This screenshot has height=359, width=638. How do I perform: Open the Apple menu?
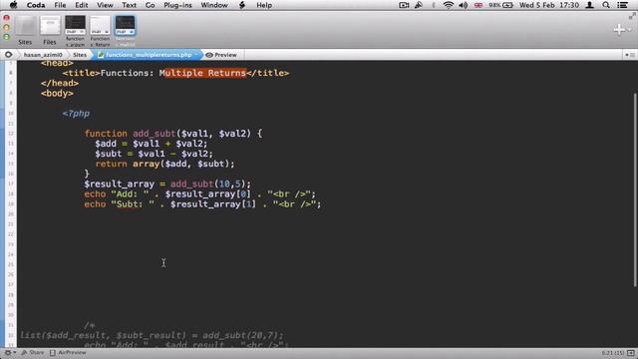point(13,5)
